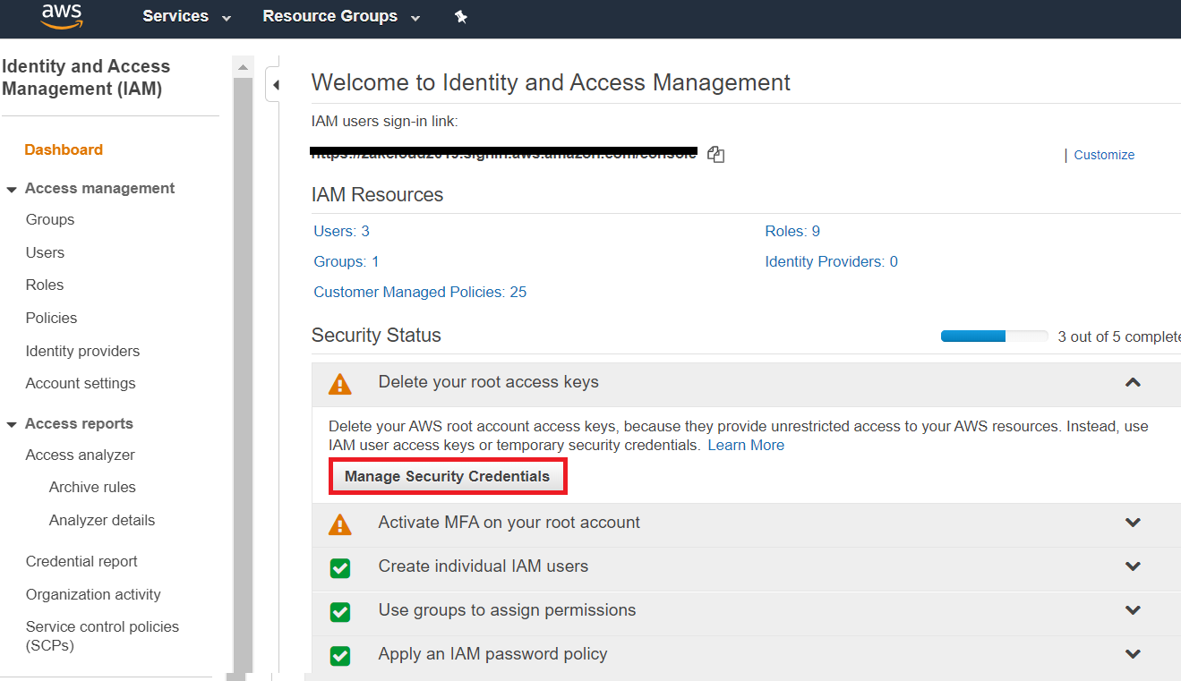The image size is (1181, 681).
Task: Open the Services dropdown menu
Action: pos(186,17)
